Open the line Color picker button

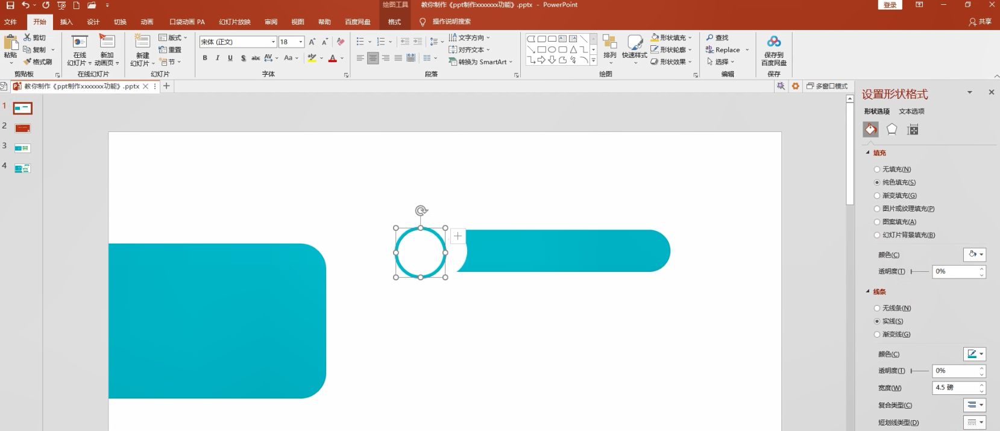tap(974, 354)
